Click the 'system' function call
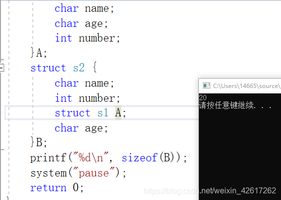 click(x=48, y=173)
